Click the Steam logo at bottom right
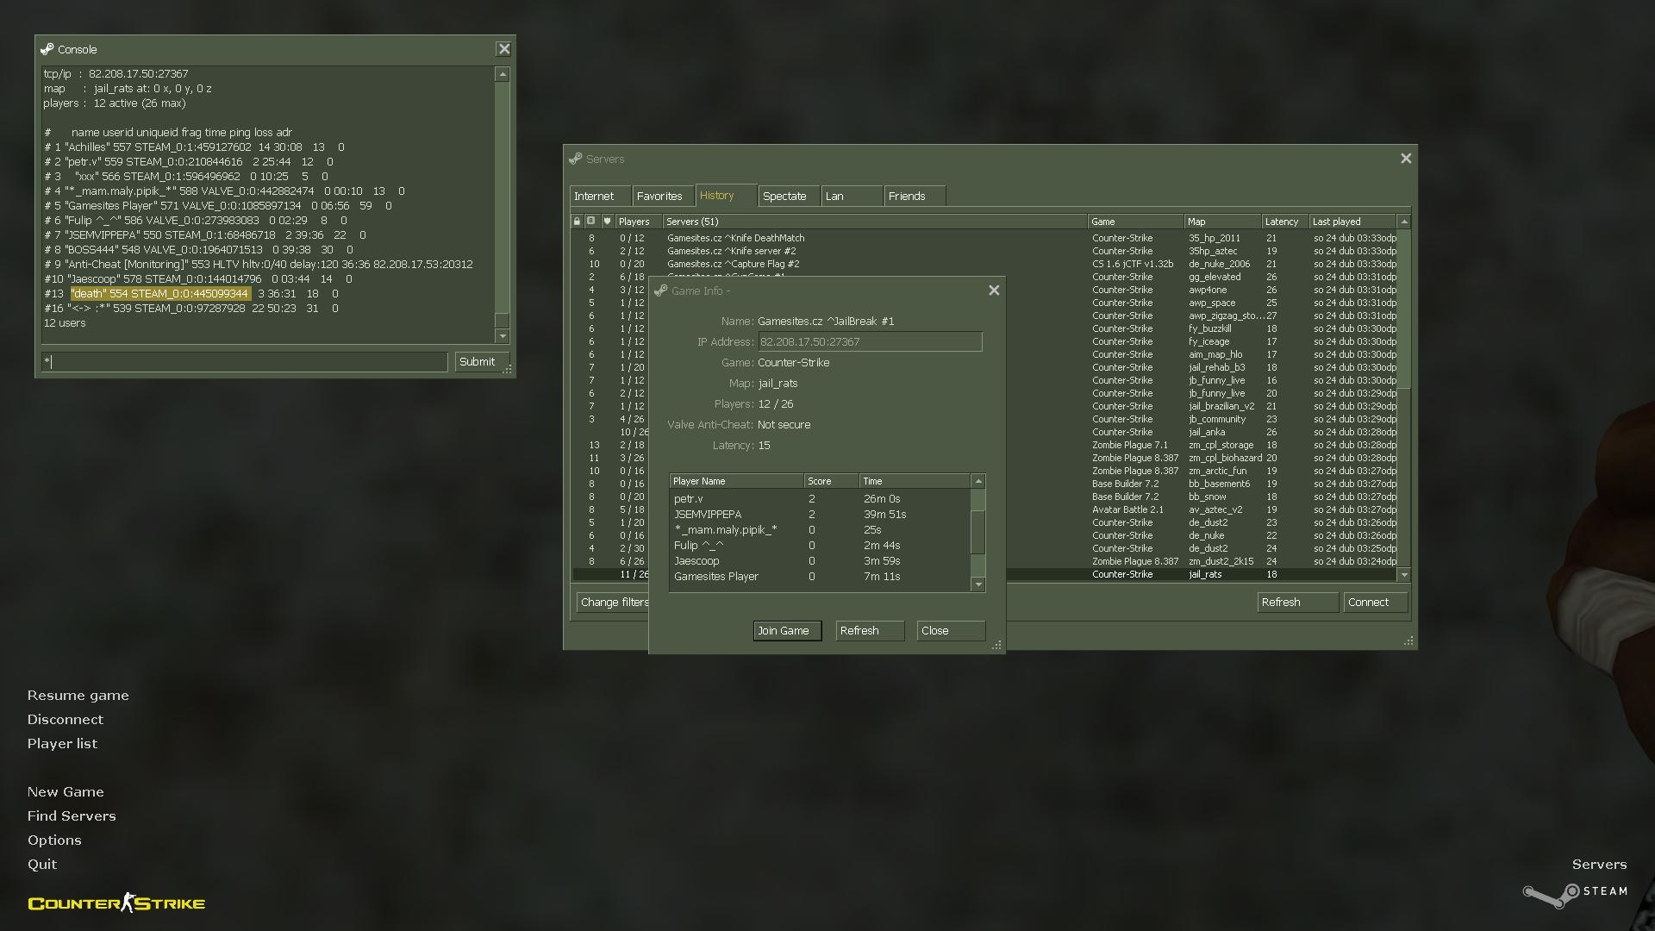This screenshot has width=1655, height=931. coord(1576,894)
